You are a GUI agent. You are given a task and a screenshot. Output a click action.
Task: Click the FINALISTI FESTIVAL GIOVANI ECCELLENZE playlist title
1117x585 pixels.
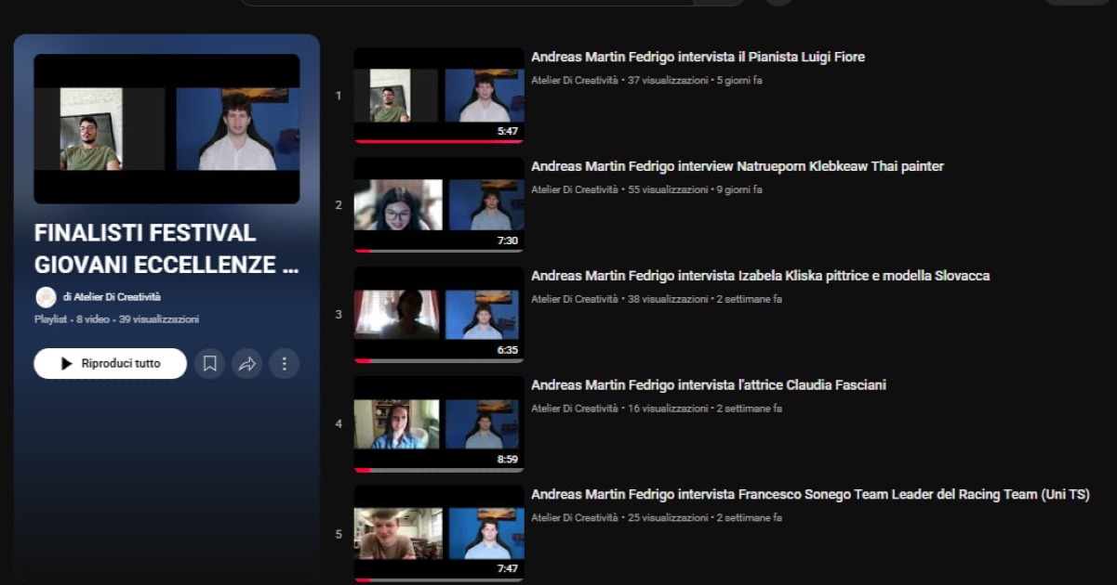click(x=166, y=249)
